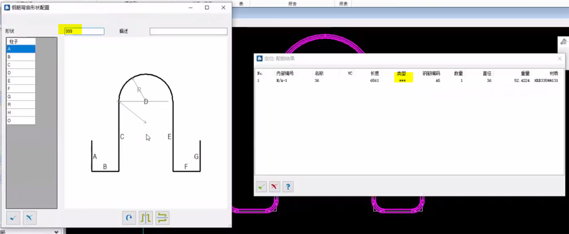Click the material cell ending in 131

(546, 80)
